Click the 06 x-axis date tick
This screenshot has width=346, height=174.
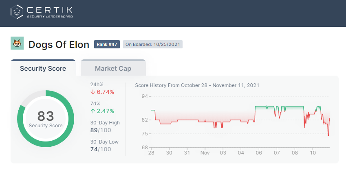tap(259, 152)
